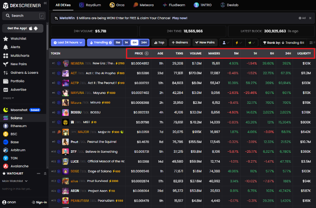The image size is (316, 208).
Task: Open Main Watchlist dropdown
Action: point(15,181)
